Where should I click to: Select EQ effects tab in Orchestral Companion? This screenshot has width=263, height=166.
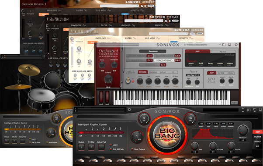click(173, 72)
